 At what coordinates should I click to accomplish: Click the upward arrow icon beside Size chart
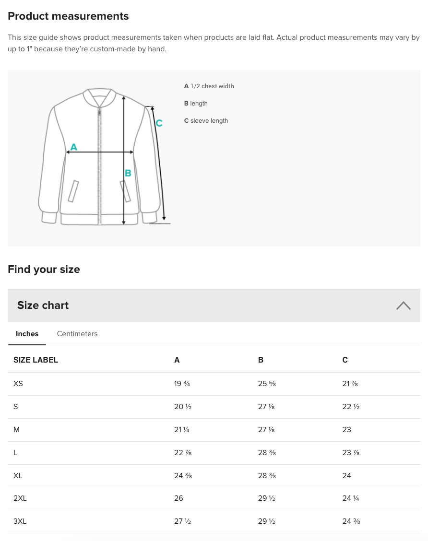point(404,306)
